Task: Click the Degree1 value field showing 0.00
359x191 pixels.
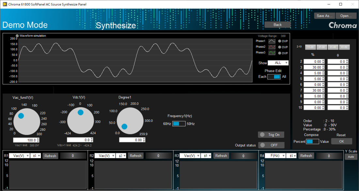Action: tap(131, 140)
